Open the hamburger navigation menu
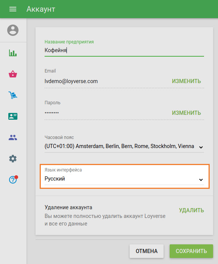The height and width of the screenshot is (264, 218). 13,9
